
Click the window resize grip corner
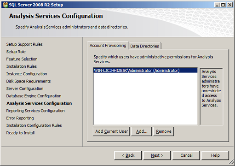point(231,162)
